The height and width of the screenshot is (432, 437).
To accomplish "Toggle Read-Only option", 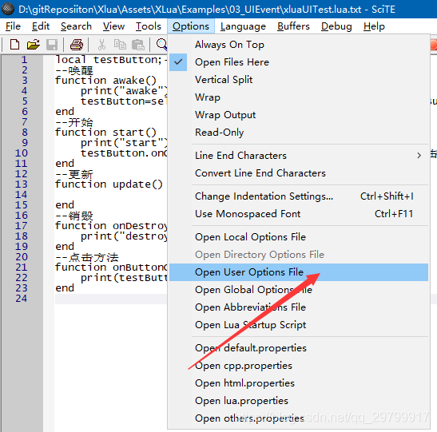I will click(299, 133).
